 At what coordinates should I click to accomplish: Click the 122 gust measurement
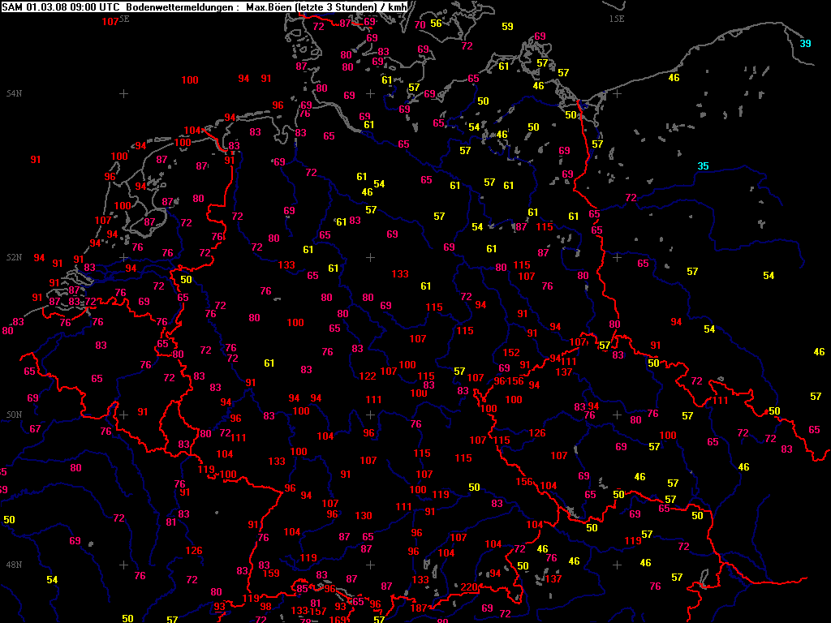(x=368, y=376)
